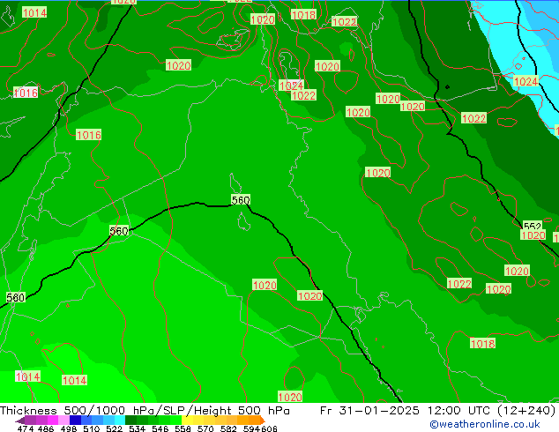Image resolution: width=559 pixels, height=432 pixels.
Task: Pick the dark blue legend swatch
Action: pyautogui.click(x=75, y=421)
